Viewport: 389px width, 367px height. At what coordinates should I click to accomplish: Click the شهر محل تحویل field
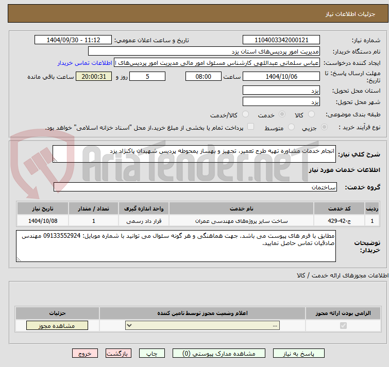pos(281,101)
